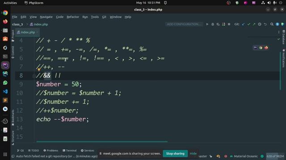Update project with Git pull arrow
286x160 pixels.
tap(243, 24)
